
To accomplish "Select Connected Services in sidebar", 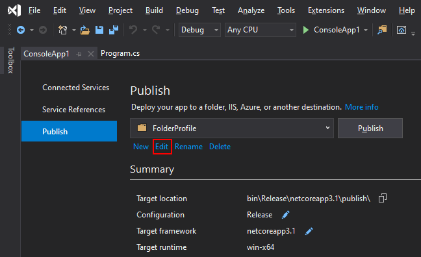I will pyautogui.click(x=76, y=88).
